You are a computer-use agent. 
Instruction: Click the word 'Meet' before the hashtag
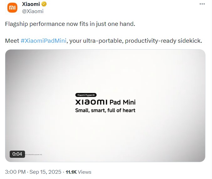coord(12,41)
